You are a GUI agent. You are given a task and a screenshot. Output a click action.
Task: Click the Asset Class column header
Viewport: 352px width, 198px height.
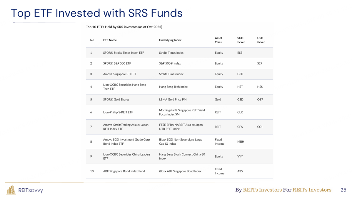218,40
